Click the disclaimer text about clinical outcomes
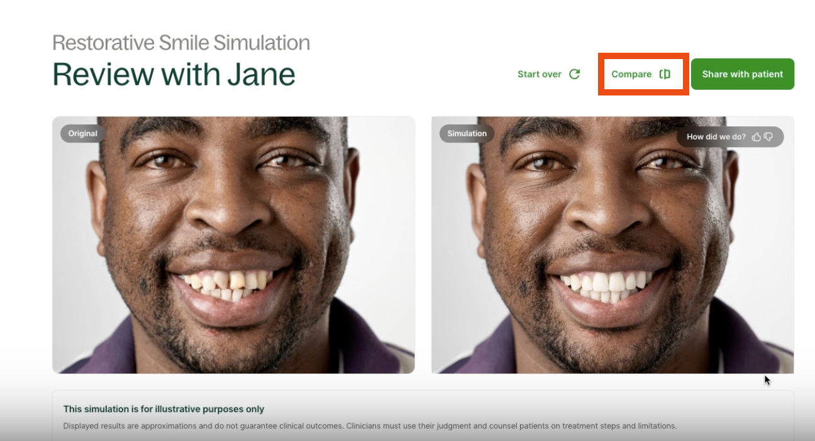The height and width of the screenshot is (441, 815). pyautogui.click(x=370, y=426)
